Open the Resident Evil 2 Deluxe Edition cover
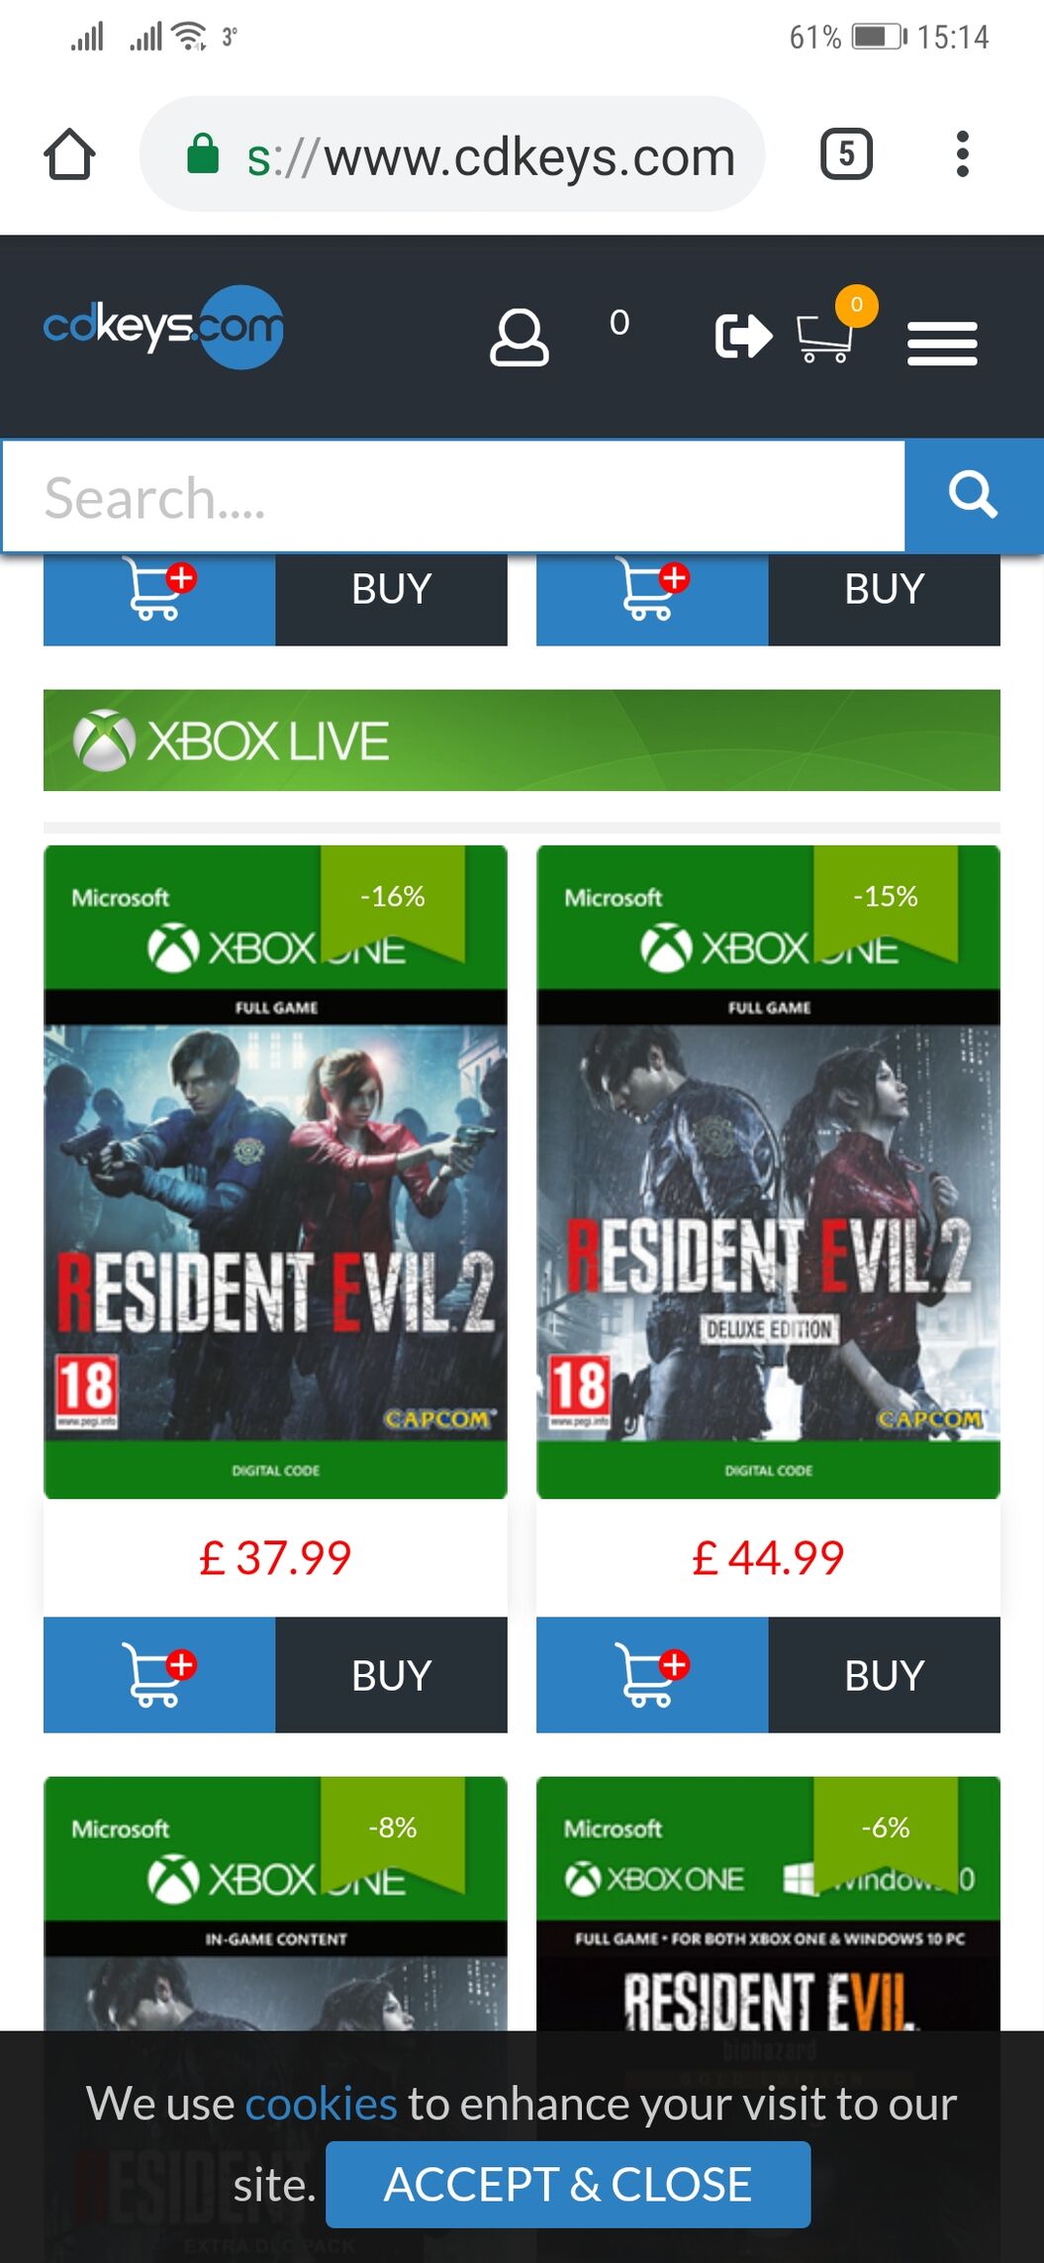The height and width of the screenshot is (2263, 1044). tap(768, 1172)
